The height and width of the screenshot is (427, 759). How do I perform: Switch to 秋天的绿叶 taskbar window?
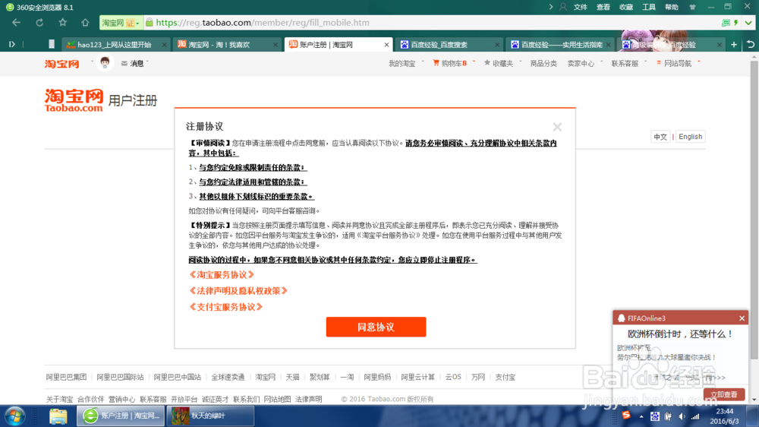210,416
